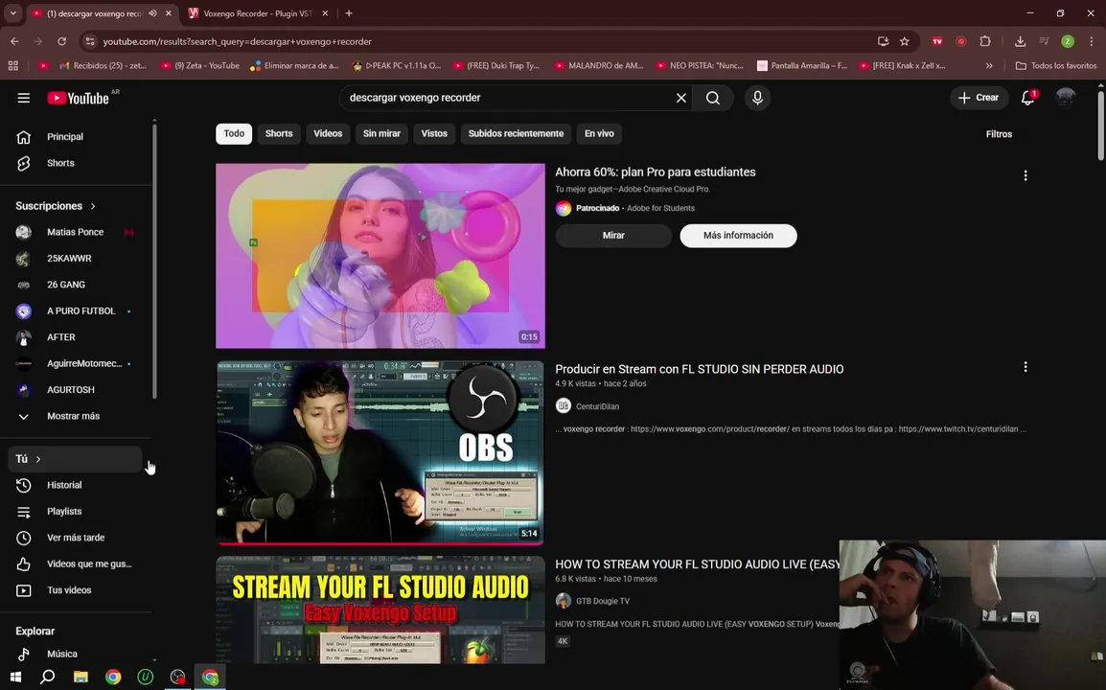The height and width of the screenshot is (690, 1106).
Task: Select the Subidos recientemente filter chip
Action: (x=516, y=133)
